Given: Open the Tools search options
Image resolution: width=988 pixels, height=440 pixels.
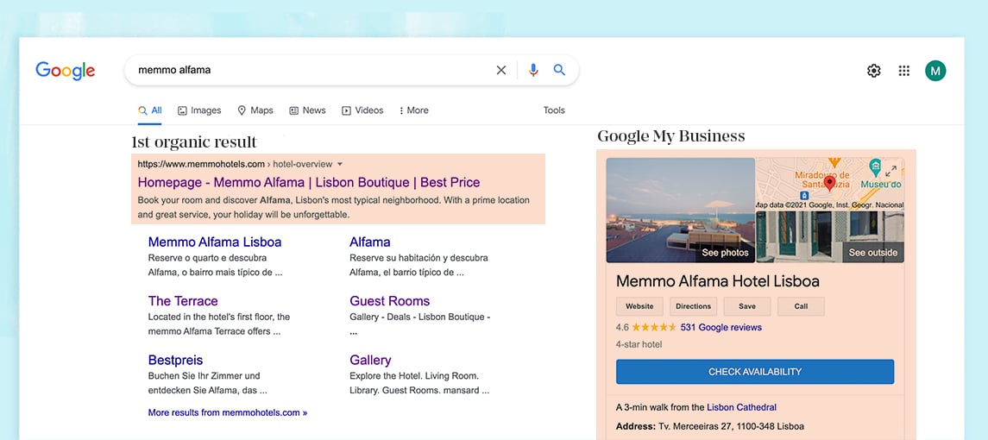Looking at the screenshot, I should 554,110.
